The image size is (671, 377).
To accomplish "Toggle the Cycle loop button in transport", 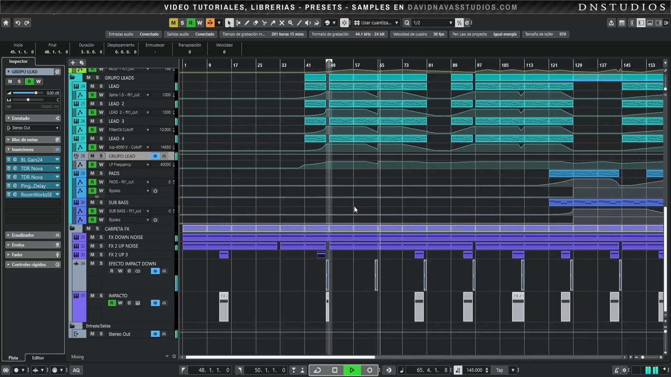I will click(x=317, y=370).
